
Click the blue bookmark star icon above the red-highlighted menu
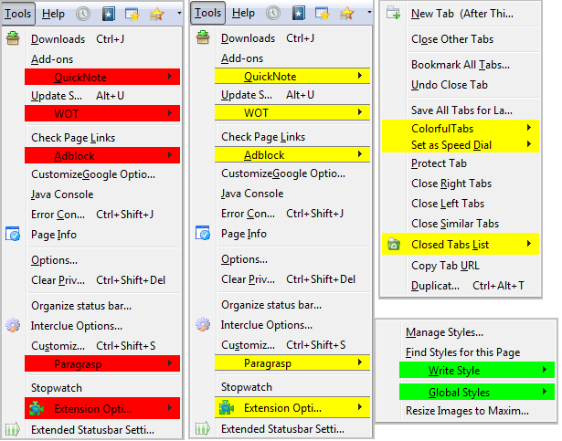pyautogui.click(x=109, y=14)
